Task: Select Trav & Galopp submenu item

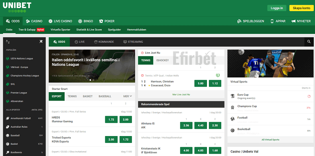Action: 31,30
